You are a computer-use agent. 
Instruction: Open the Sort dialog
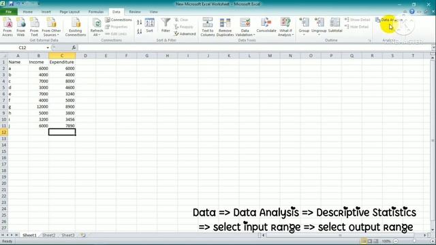coord(150,26)
